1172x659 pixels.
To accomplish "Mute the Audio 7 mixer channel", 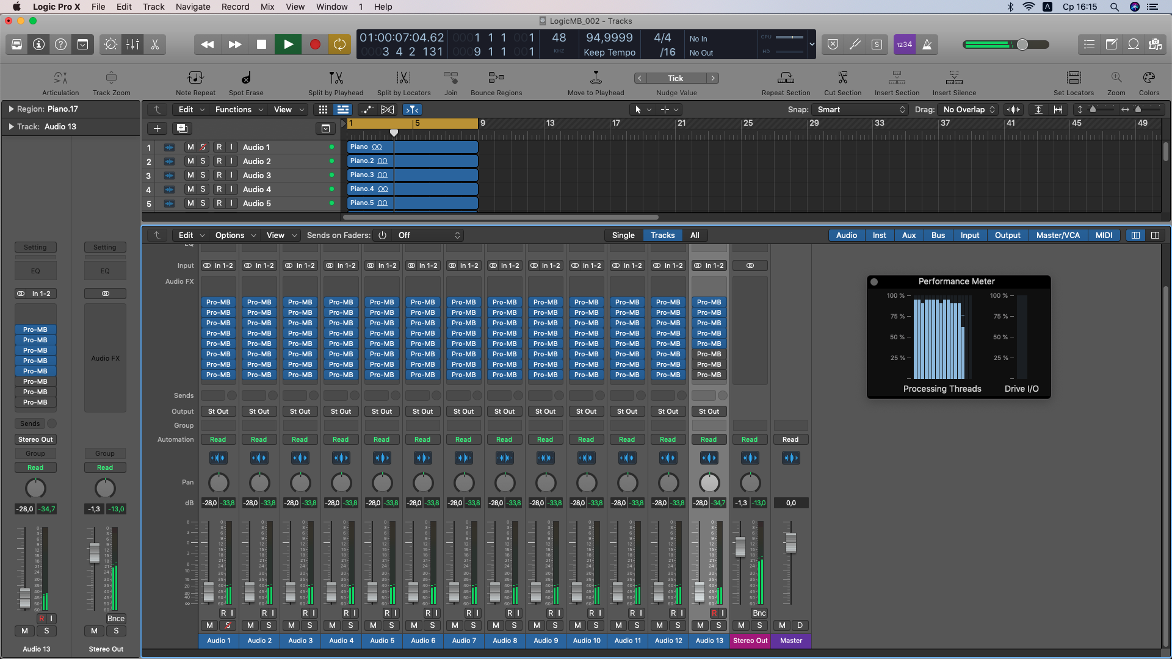I will tap(455, 625).
